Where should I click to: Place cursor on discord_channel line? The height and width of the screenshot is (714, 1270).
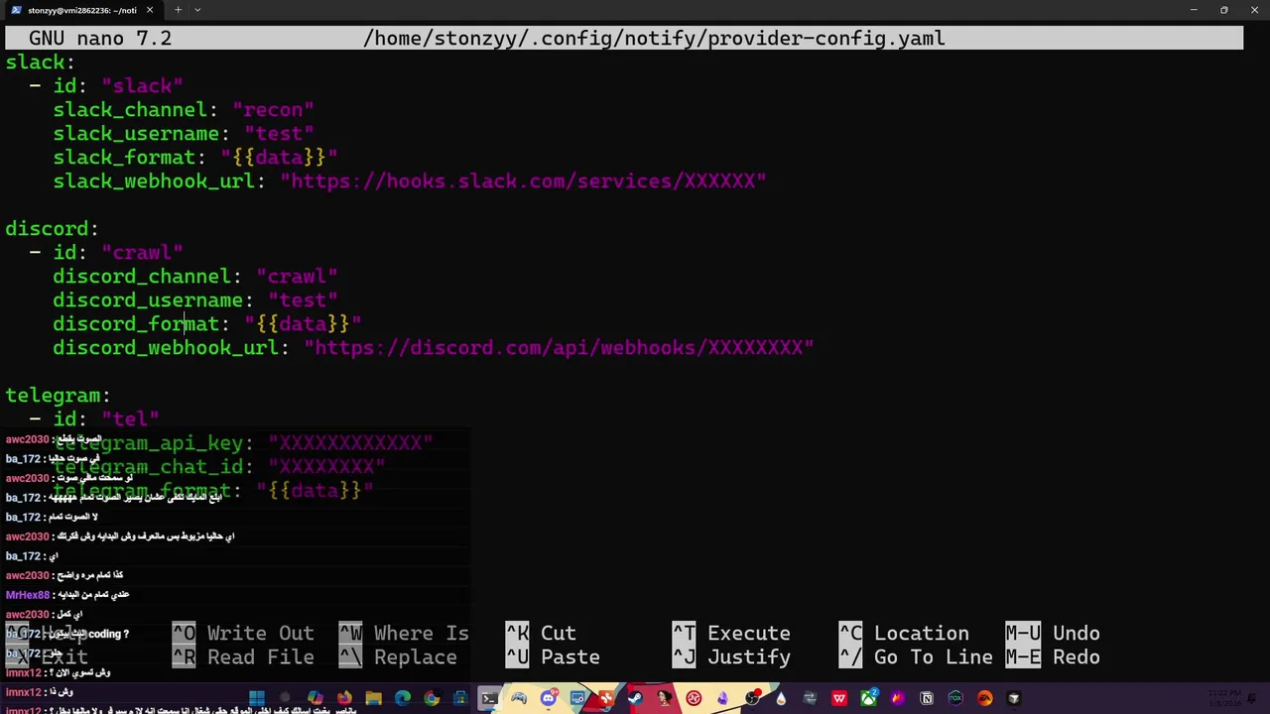coord(195,277)
